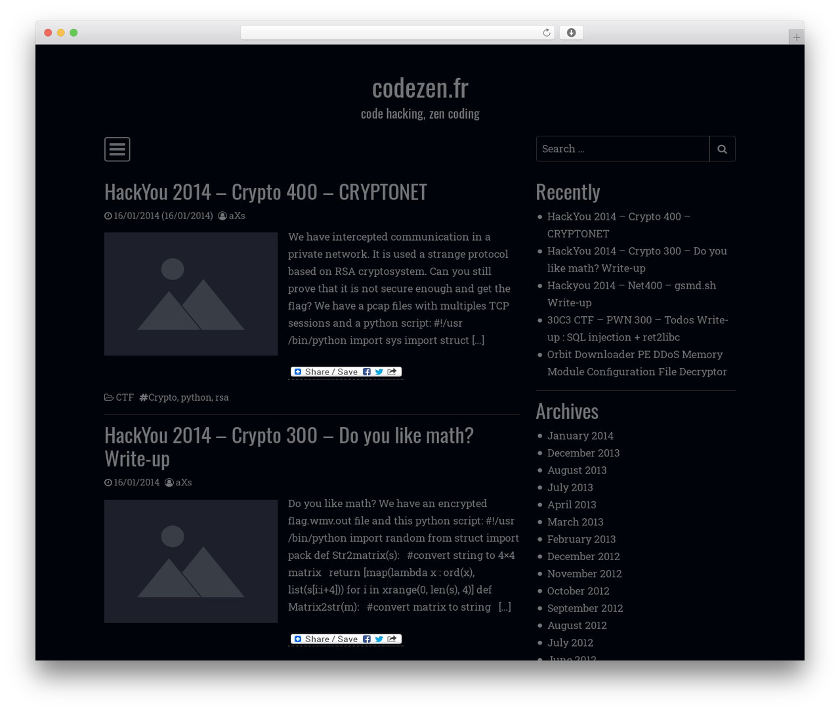Open the rsa tag link
This screenshot has width=840, height=711.
pos(222,397)
